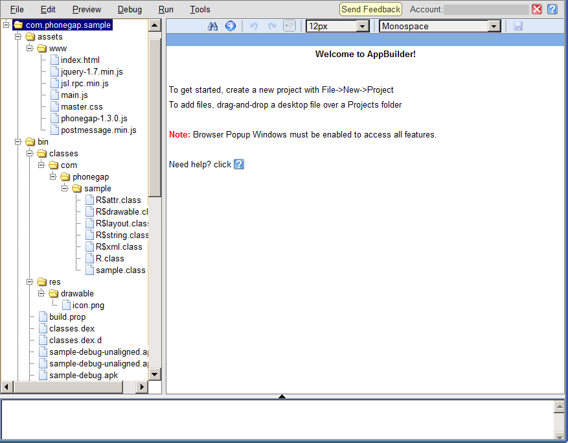Collapse the drawable folder node

(41, 294)
